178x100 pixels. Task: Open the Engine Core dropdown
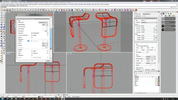(43, 22)
